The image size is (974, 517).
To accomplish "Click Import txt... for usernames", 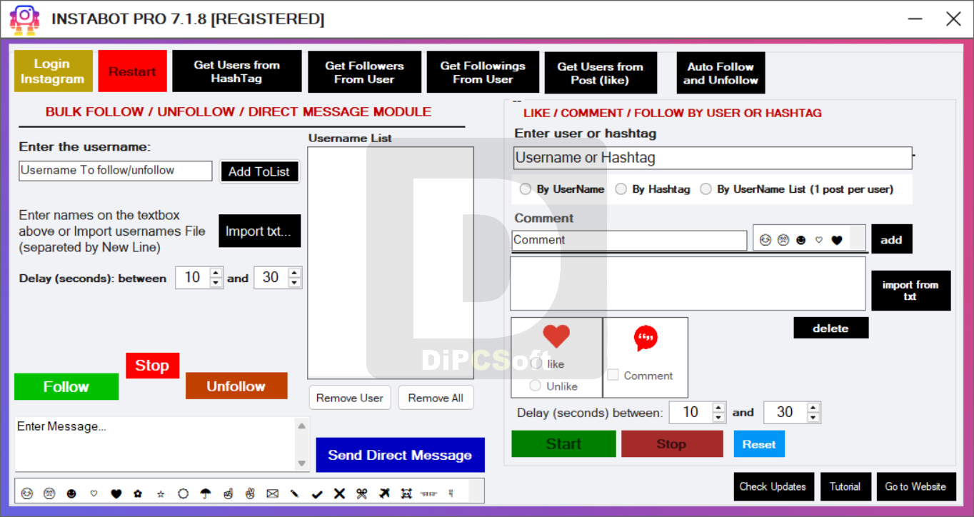I will coord(260,231).
